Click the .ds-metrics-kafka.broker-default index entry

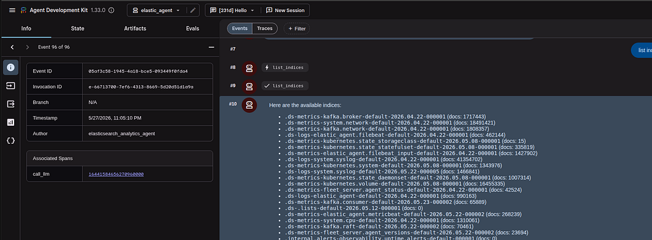click(x=385, y=117)
